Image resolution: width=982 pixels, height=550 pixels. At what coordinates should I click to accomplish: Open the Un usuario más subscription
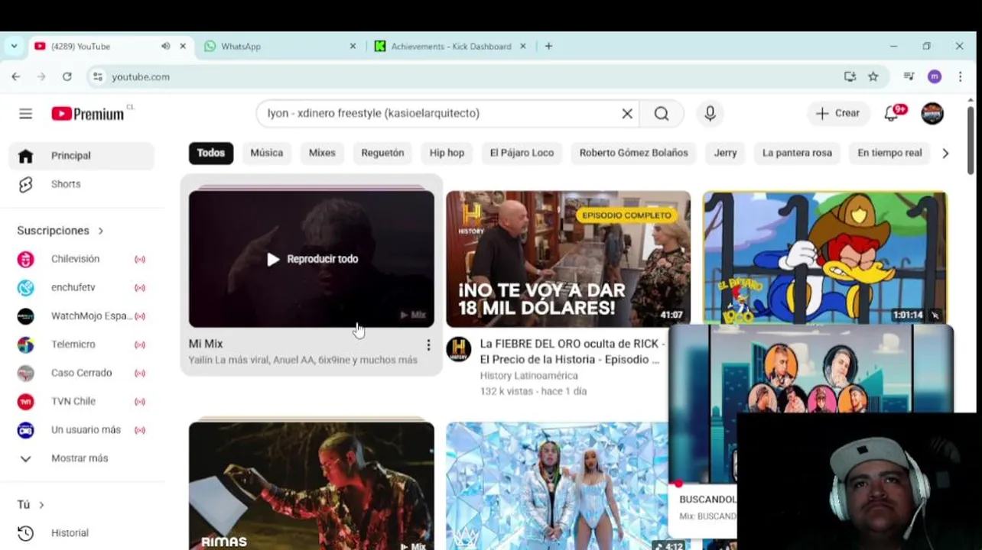point(81,430)
